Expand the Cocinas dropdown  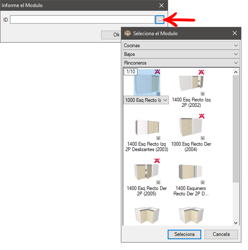[181, 46]
